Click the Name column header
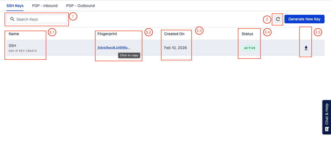The height and width of the screenshot is (161, 331). tap(14, 34)
